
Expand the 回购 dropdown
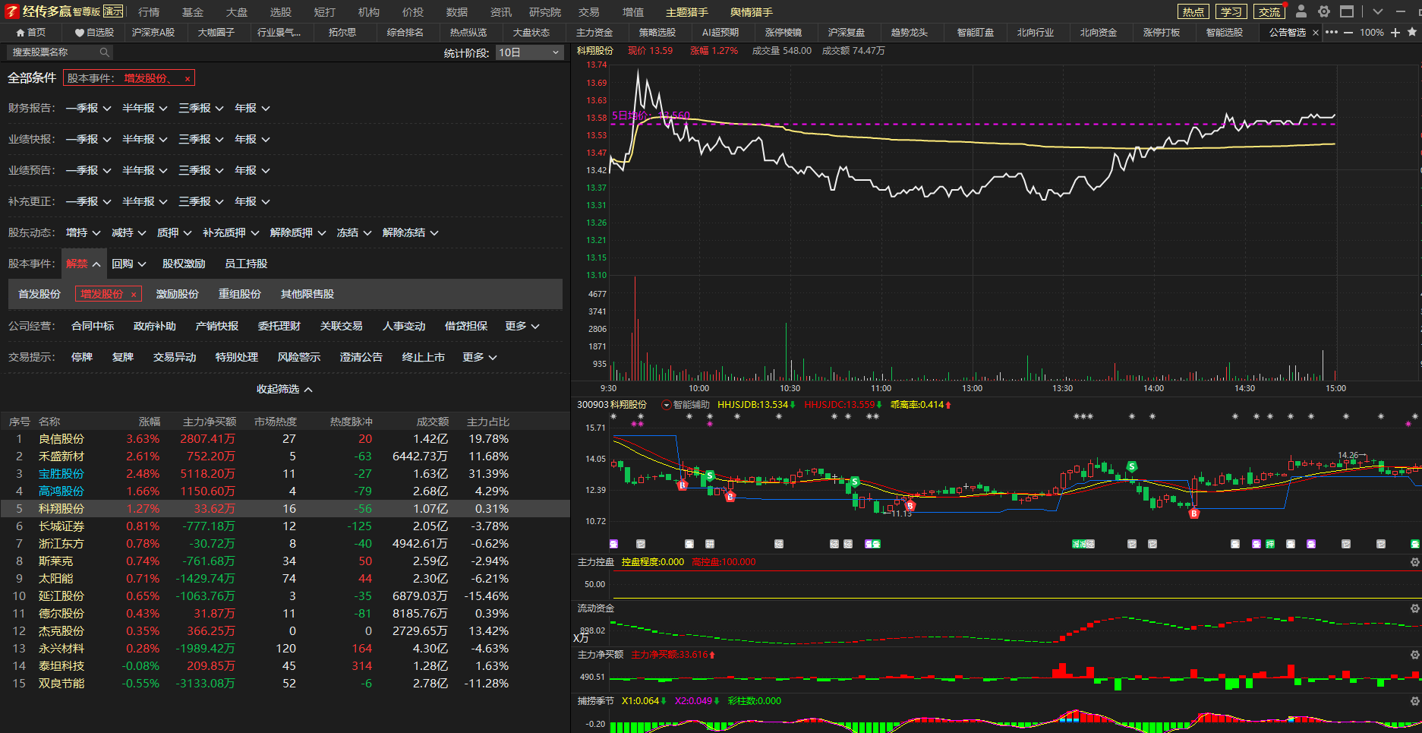click(128, 264)
